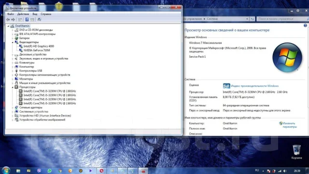This screenshot has height=174, width=309.
Task: Select Устройства HID (Human Interface Devices)
Action: 45,116
